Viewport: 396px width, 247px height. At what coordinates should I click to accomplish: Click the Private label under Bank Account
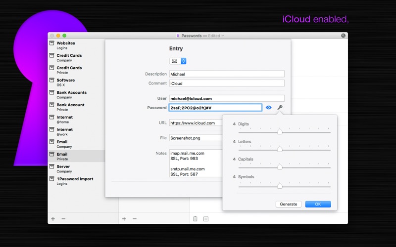(x=62, y=110)
